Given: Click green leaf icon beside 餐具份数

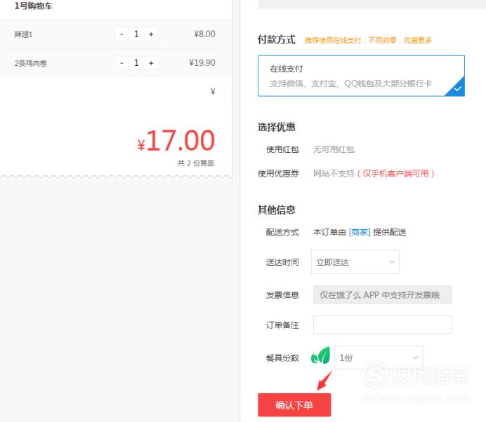Looking at the screenshot, I should click(321, 355).
